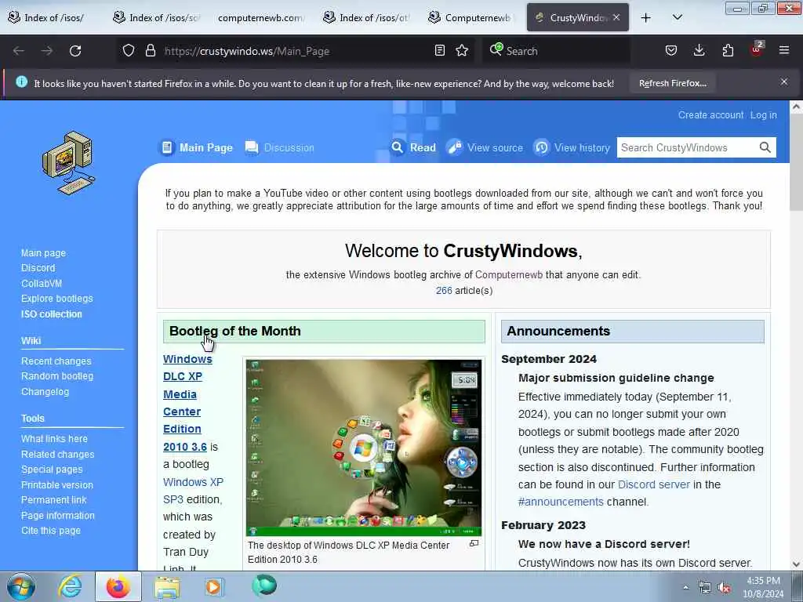
Task: Open the View history tab
Action: tap(572, 148)
